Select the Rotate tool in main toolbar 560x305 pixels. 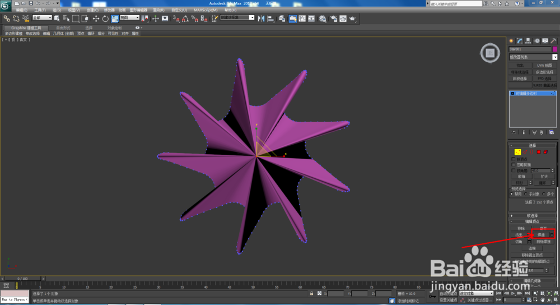point(105,19)
